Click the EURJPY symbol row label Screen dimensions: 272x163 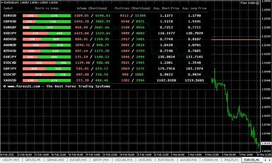10,57
